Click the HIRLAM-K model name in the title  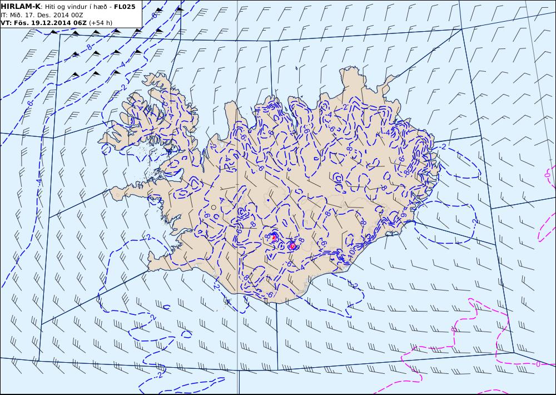(x=21, y=7)
